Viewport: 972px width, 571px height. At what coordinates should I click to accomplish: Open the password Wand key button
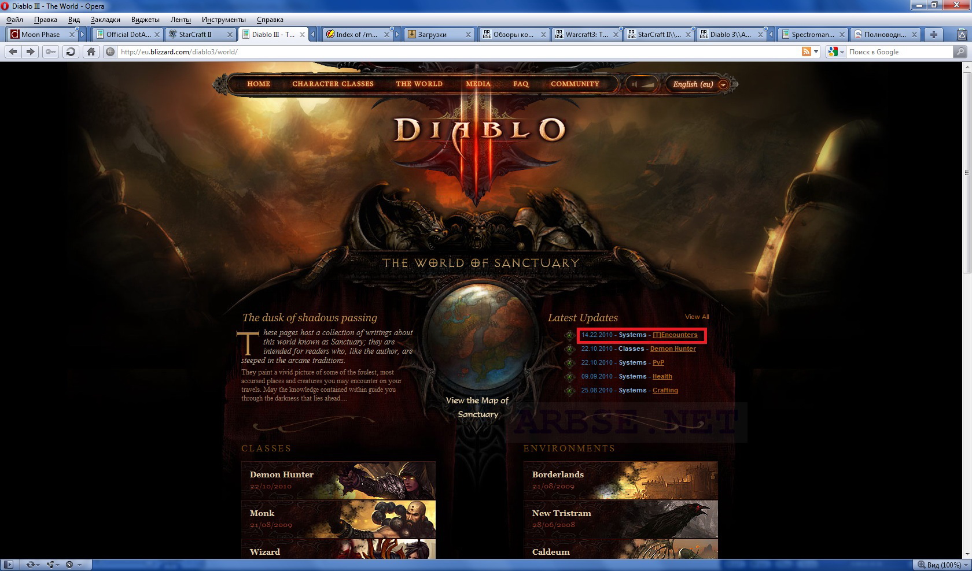pyautogui.click(x=51, y=51)
